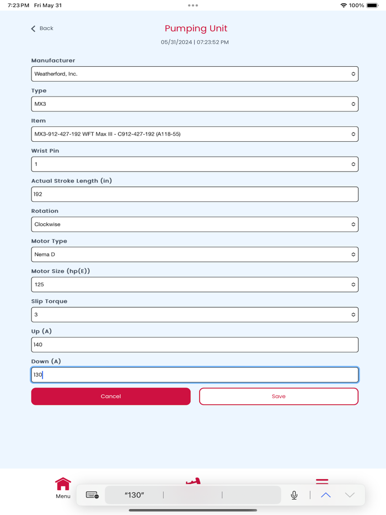Open the app menu via the home icon
386x515 pixels.
(x=63, y=484)
